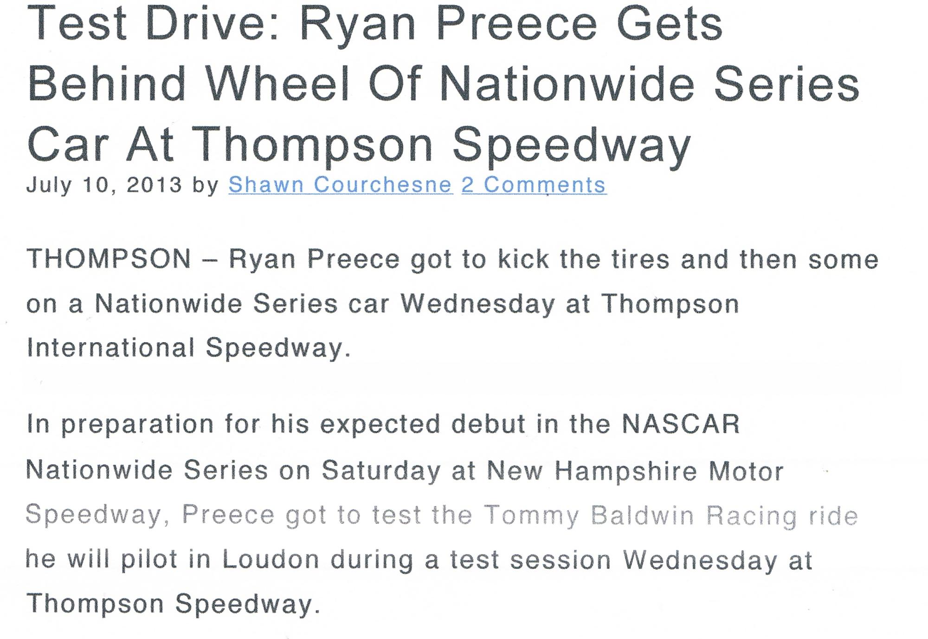Click 'Car At Thompson Speedway' headline line
Viewport: 928px width, 639px height.
(359, 145)
